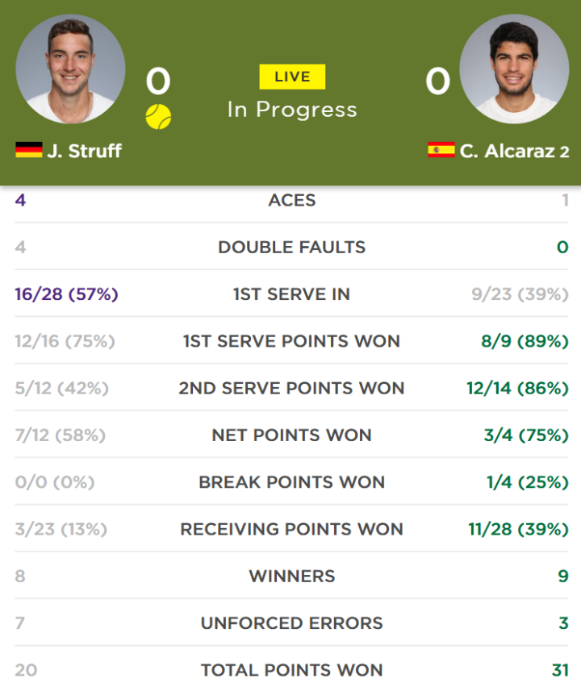
Task: Click the 1ST SERVE IN label
Action: [x=292, y=294]
